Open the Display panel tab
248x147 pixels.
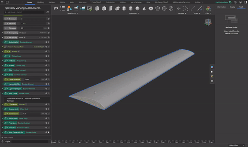[232, 7]
